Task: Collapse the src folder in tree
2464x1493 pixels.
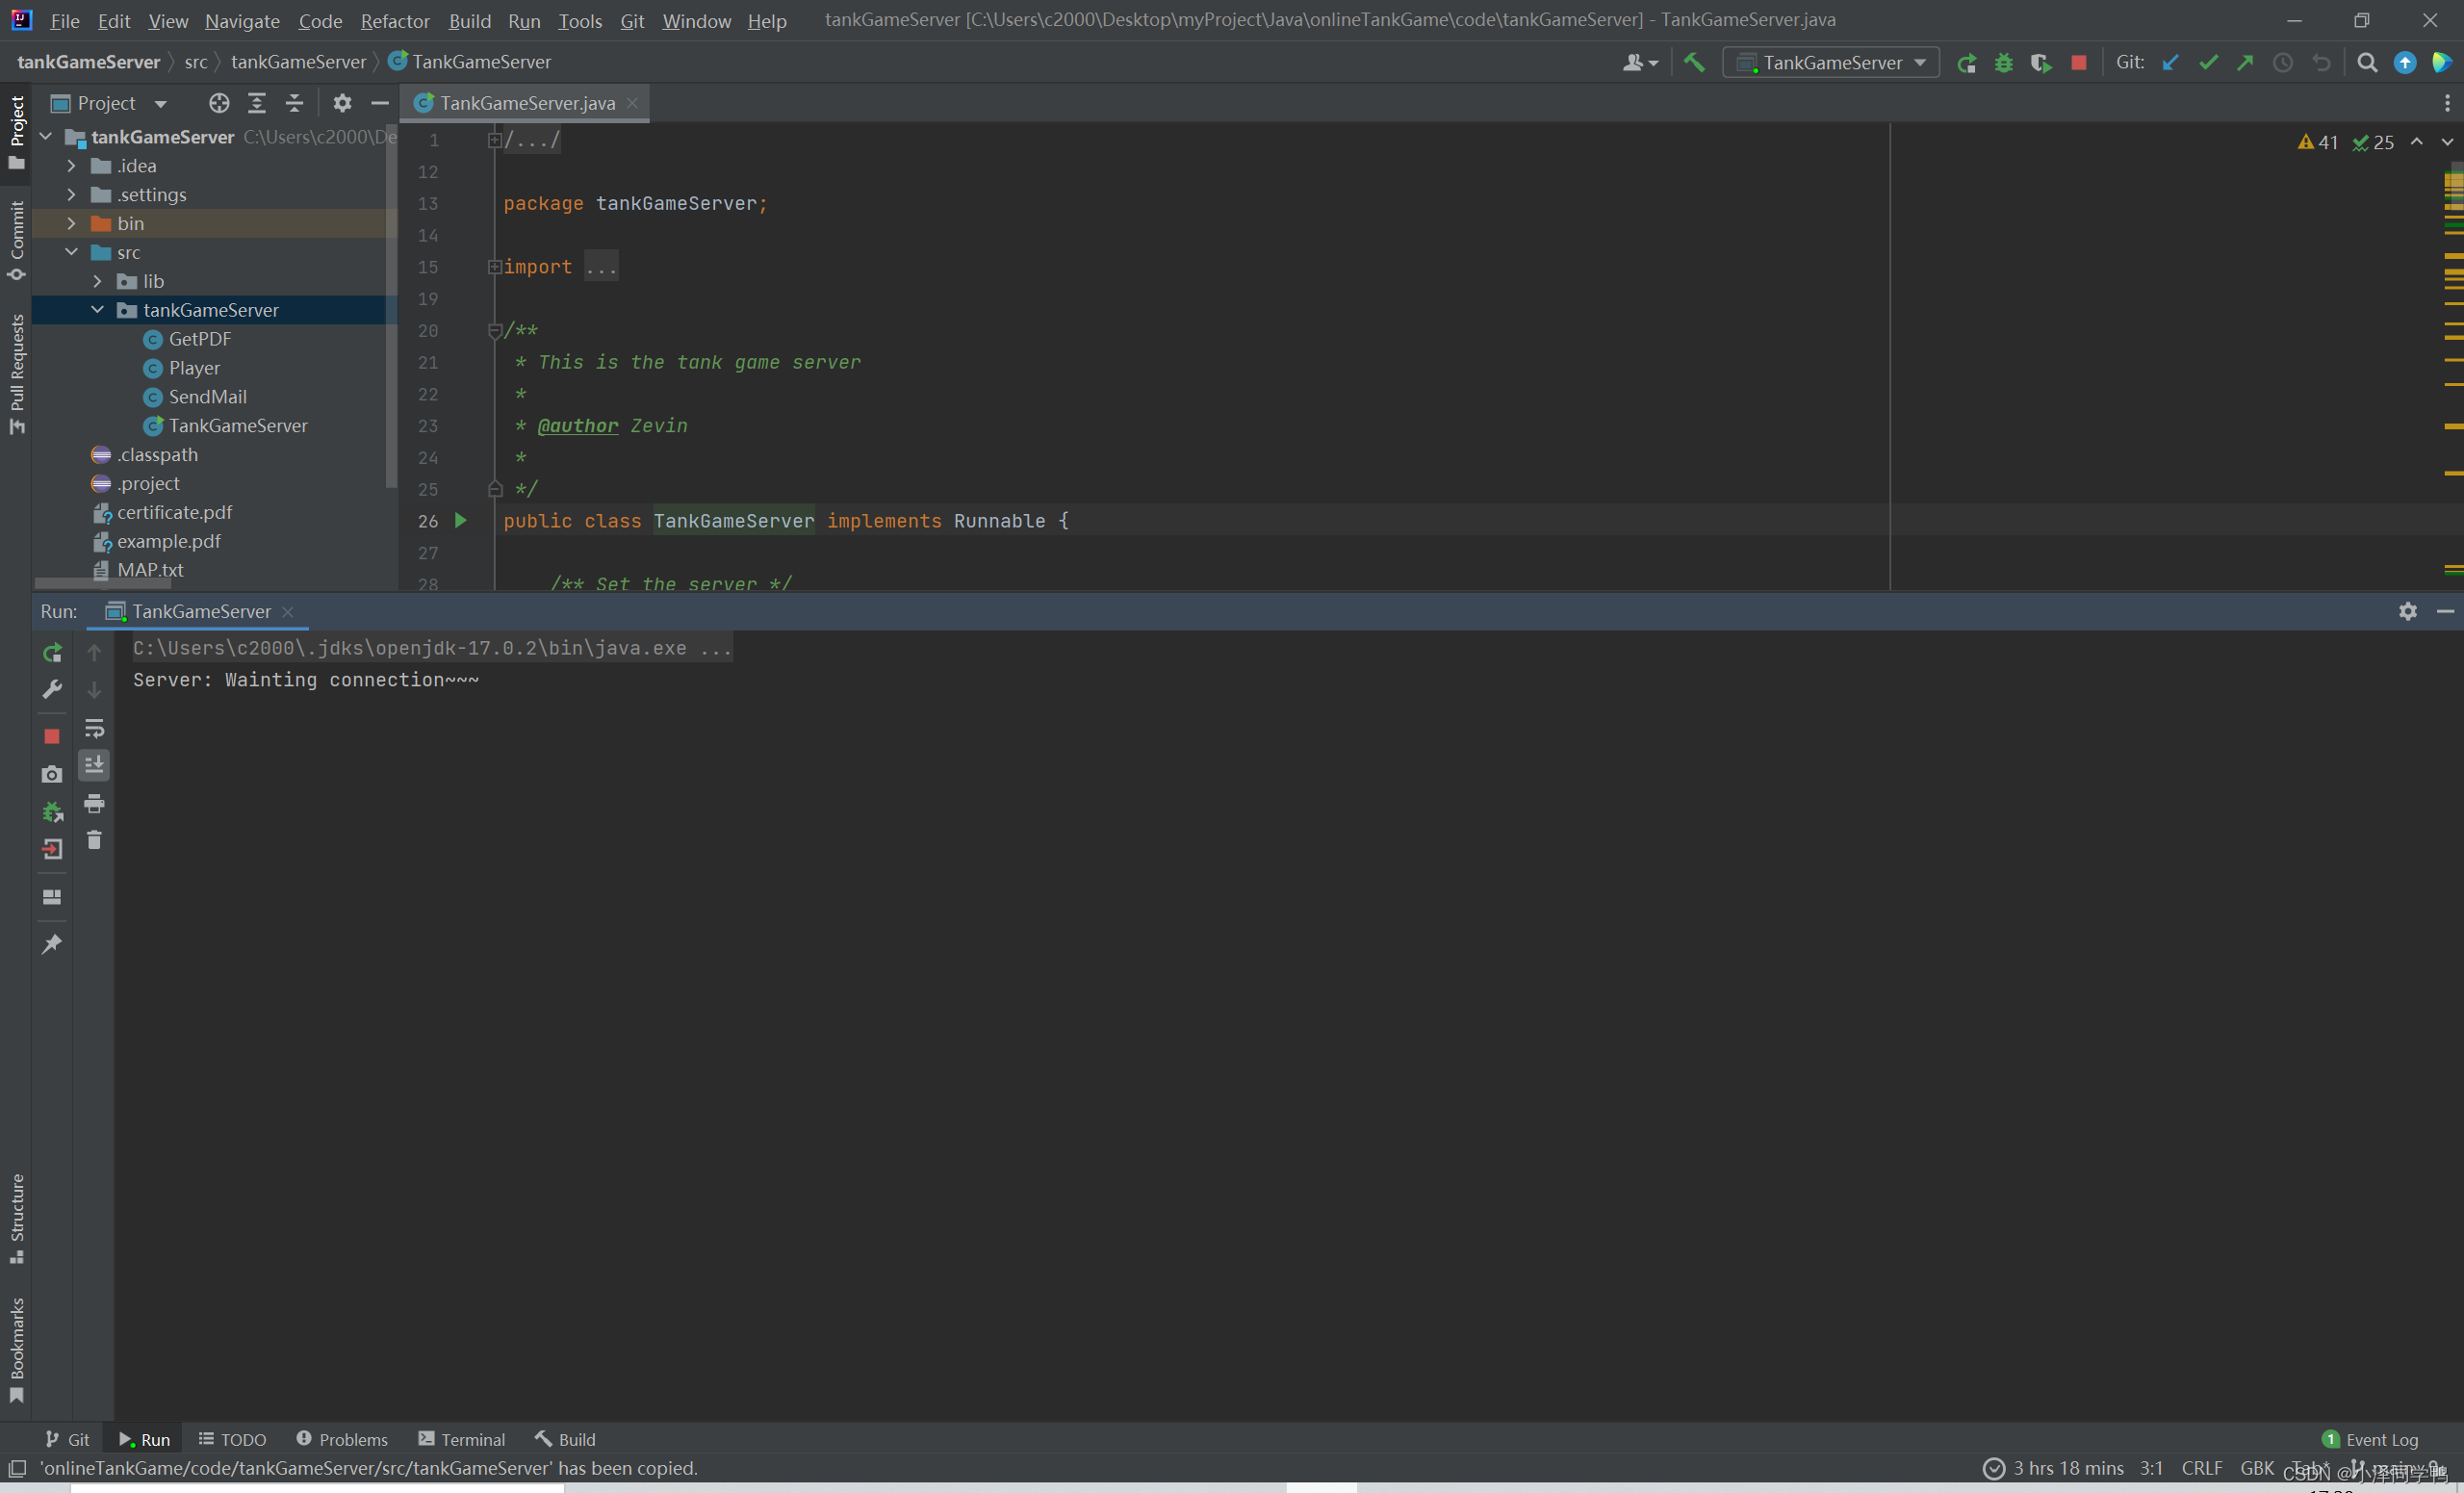Action: click(x=71, y=252)
